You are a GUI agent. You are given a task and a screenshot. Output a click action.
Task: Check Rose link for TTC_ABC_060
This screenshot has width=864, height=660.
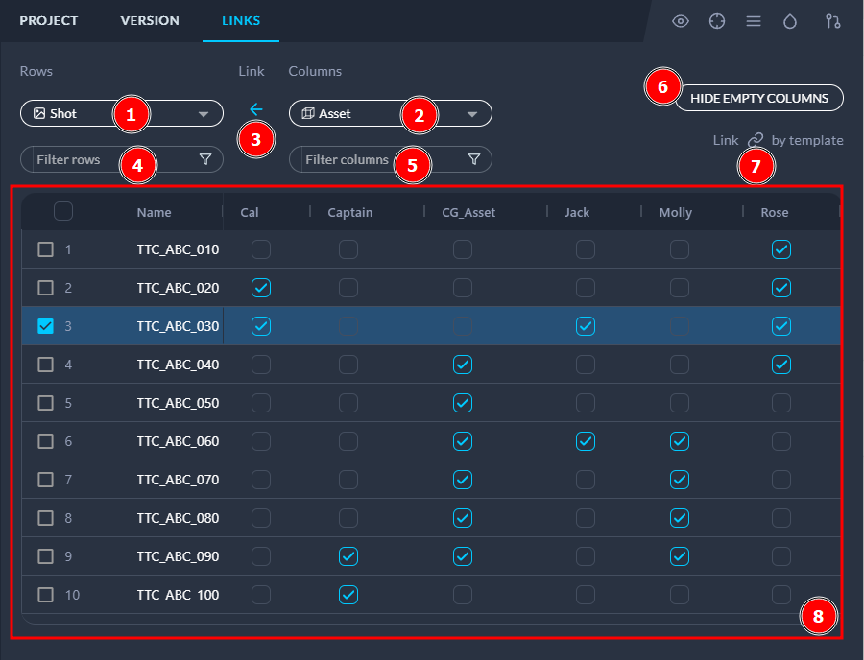(781, 441)
